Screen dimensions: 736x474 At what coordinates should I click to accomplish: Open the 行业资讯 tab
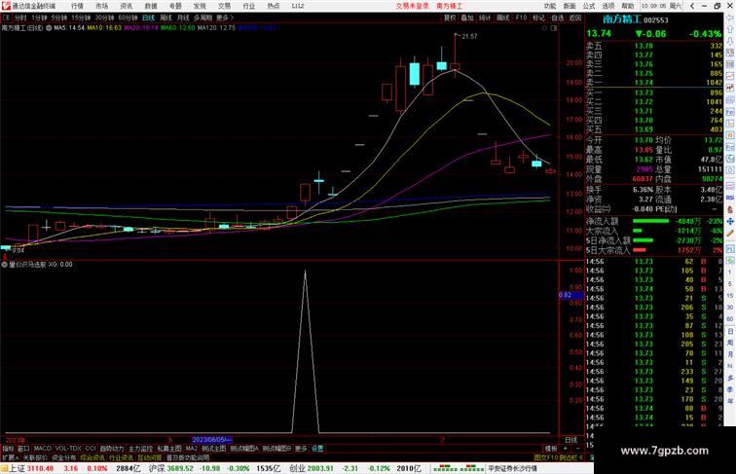pos(121,457)
